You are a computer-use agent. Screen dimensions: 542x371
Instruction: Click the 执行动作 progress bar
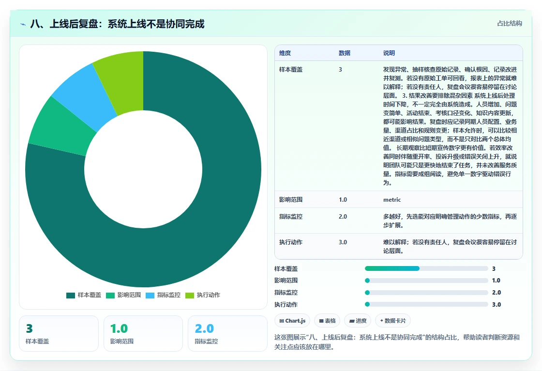(x=426, y=304)
